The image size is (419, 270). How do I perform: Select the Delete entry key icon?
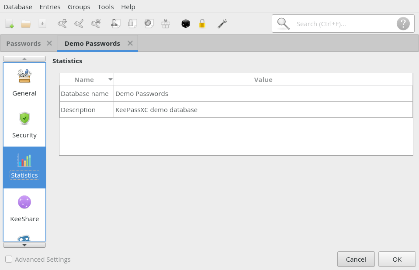point(96,24)
